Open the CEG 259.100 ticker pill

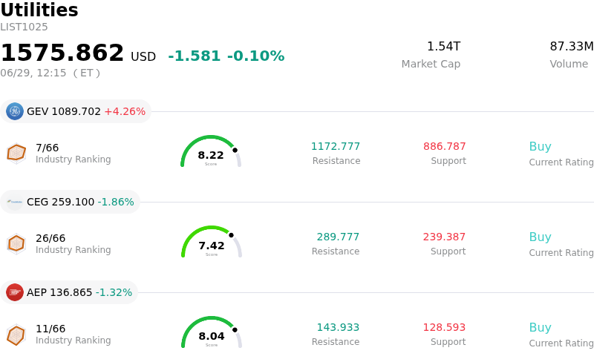[x=70, y=202]
